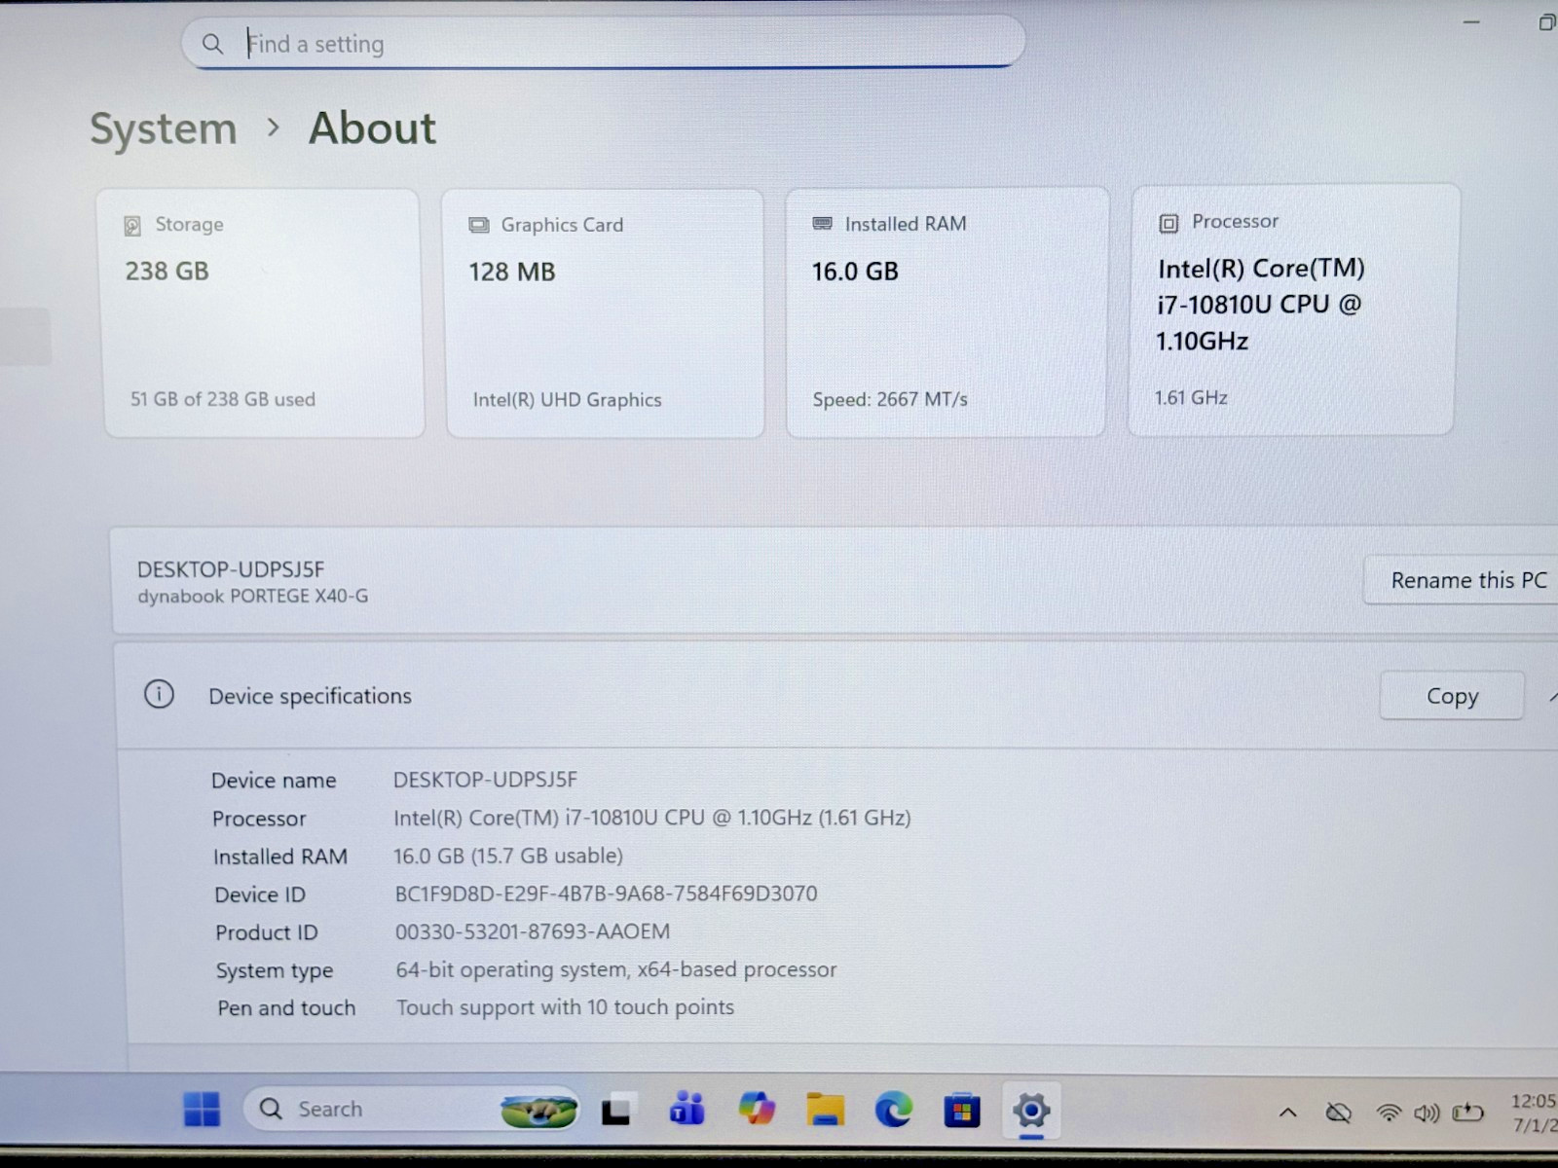Click the battery tray icon
This screenshot has width=1558, height=1168.
[x=1467, y=1113]
